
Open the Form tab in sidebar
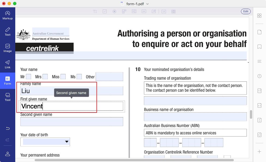coord(7,81)
